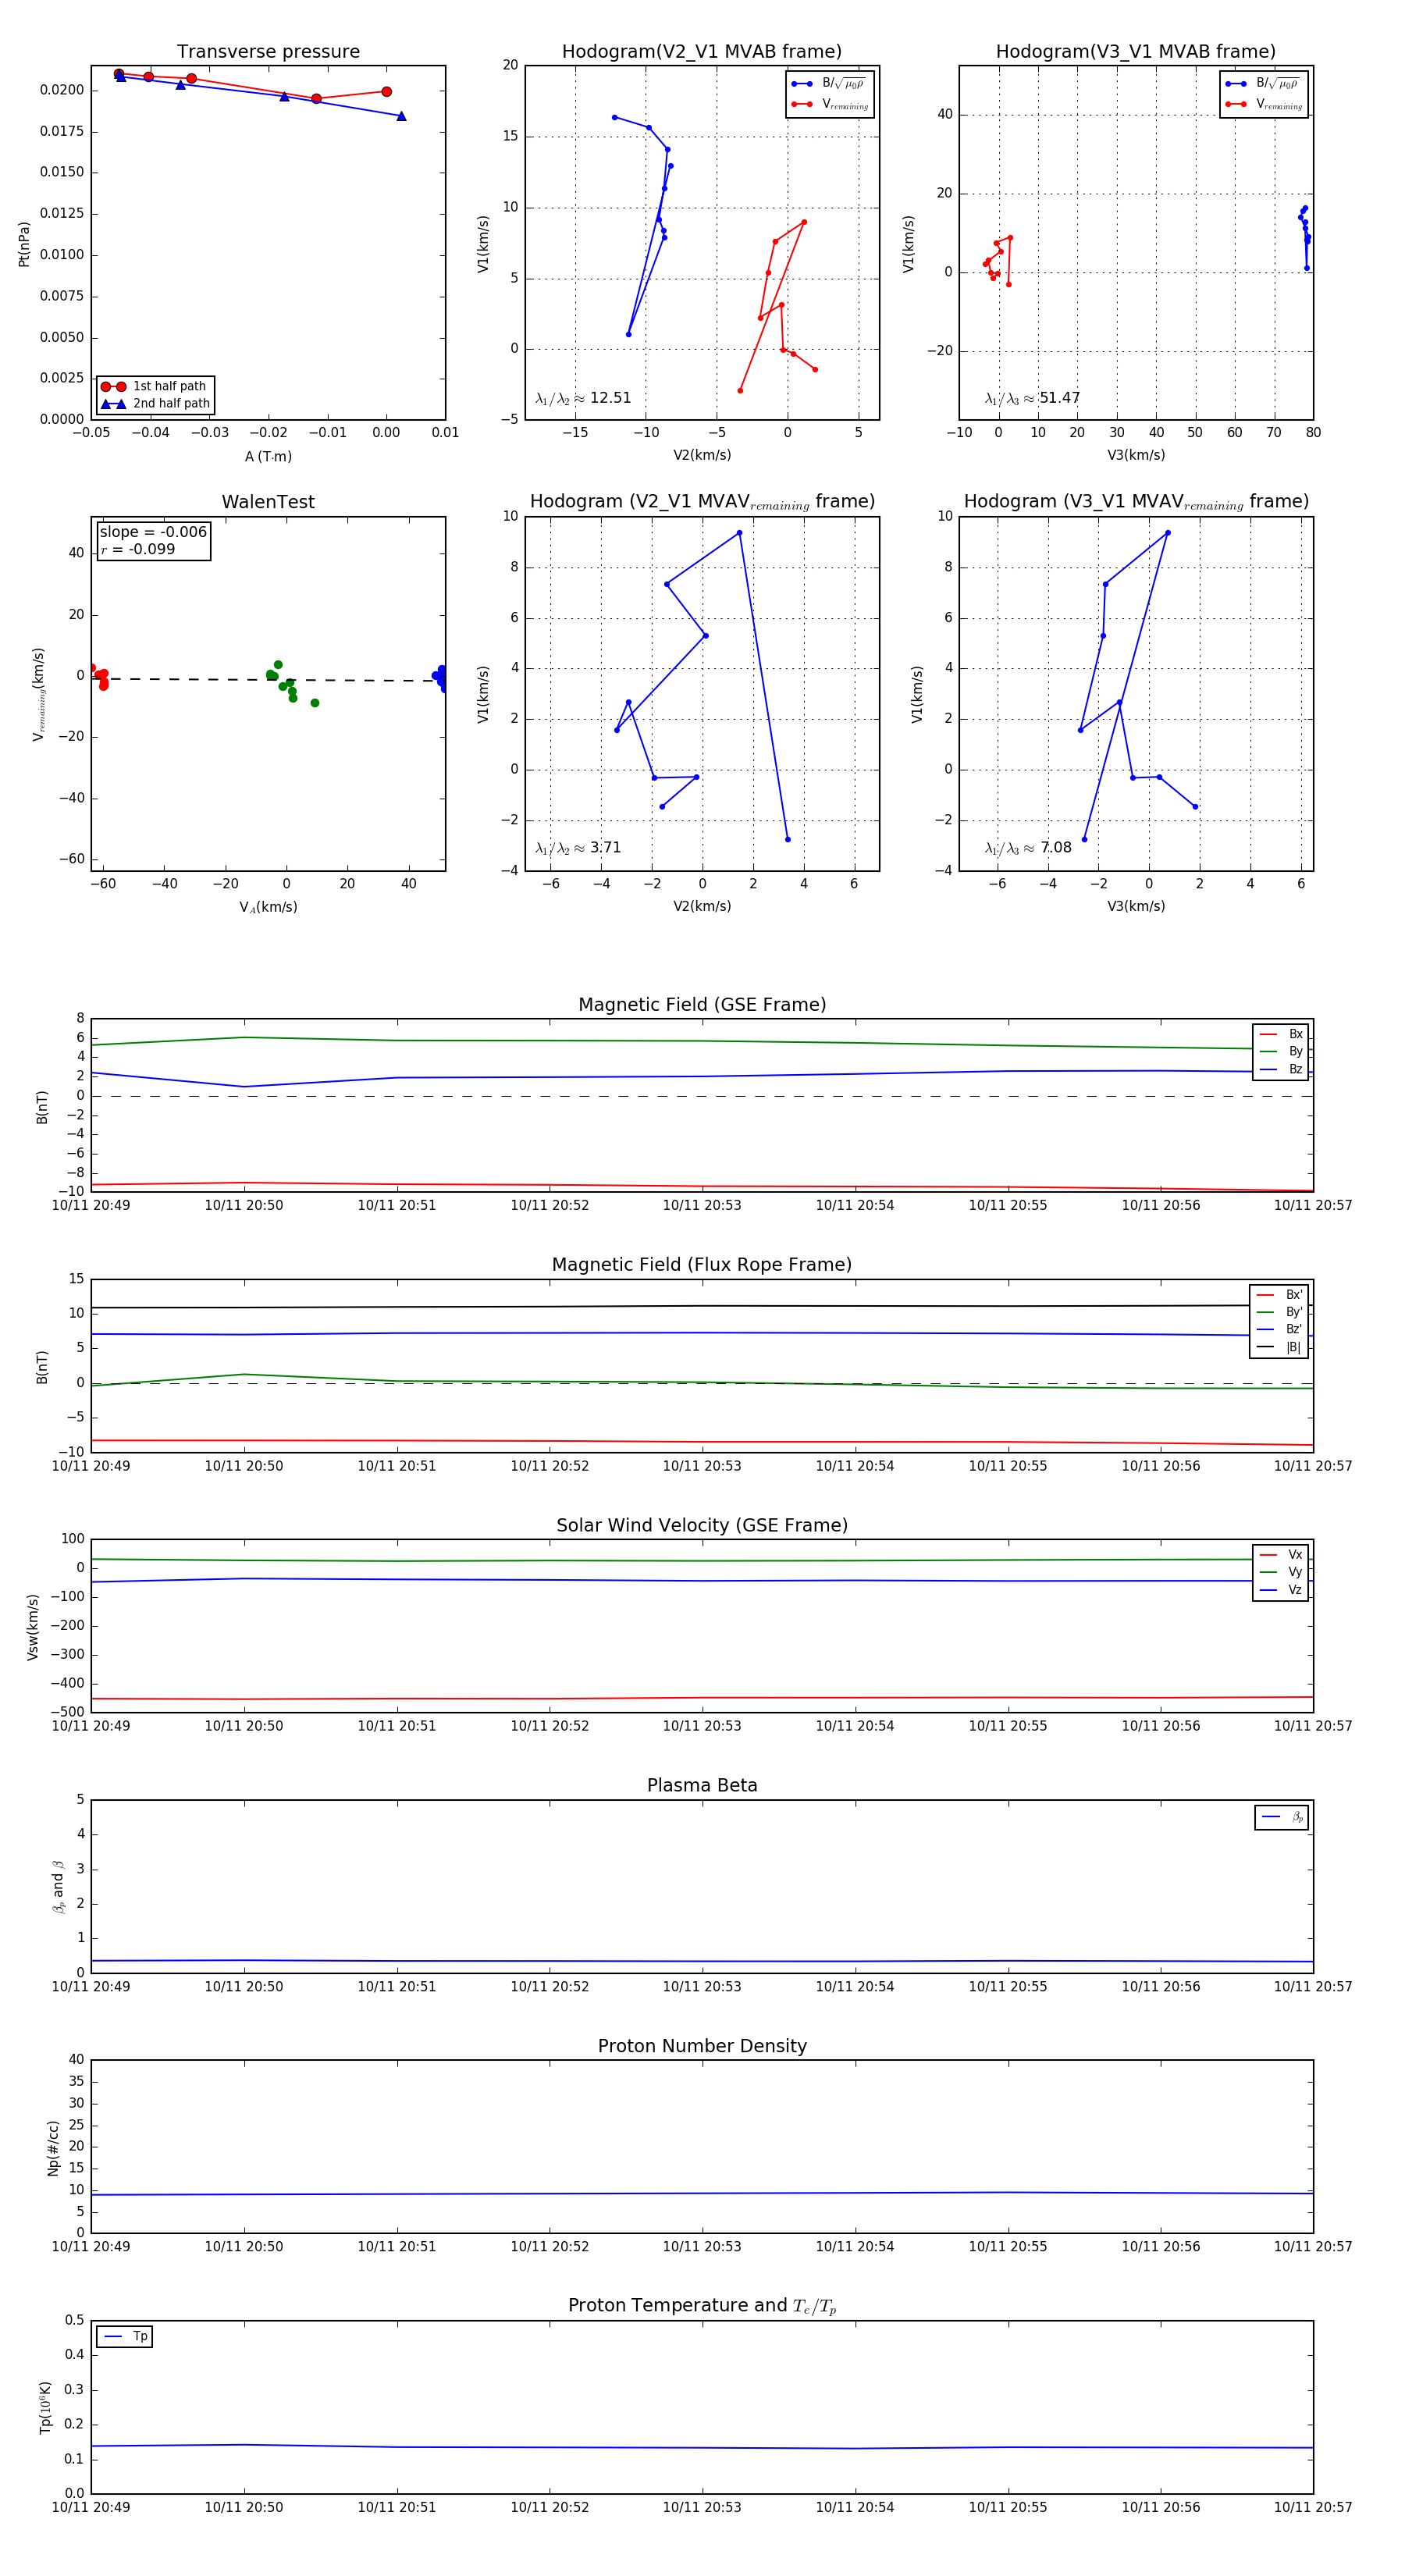
Task: Click the "2nd half path" legend entry
Action: pyautogui.click(x=155, y=404)
